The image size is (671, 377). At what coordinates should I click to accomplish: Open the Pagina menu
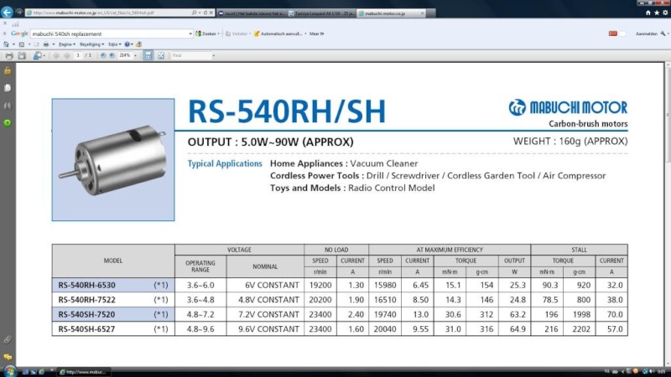67,44
